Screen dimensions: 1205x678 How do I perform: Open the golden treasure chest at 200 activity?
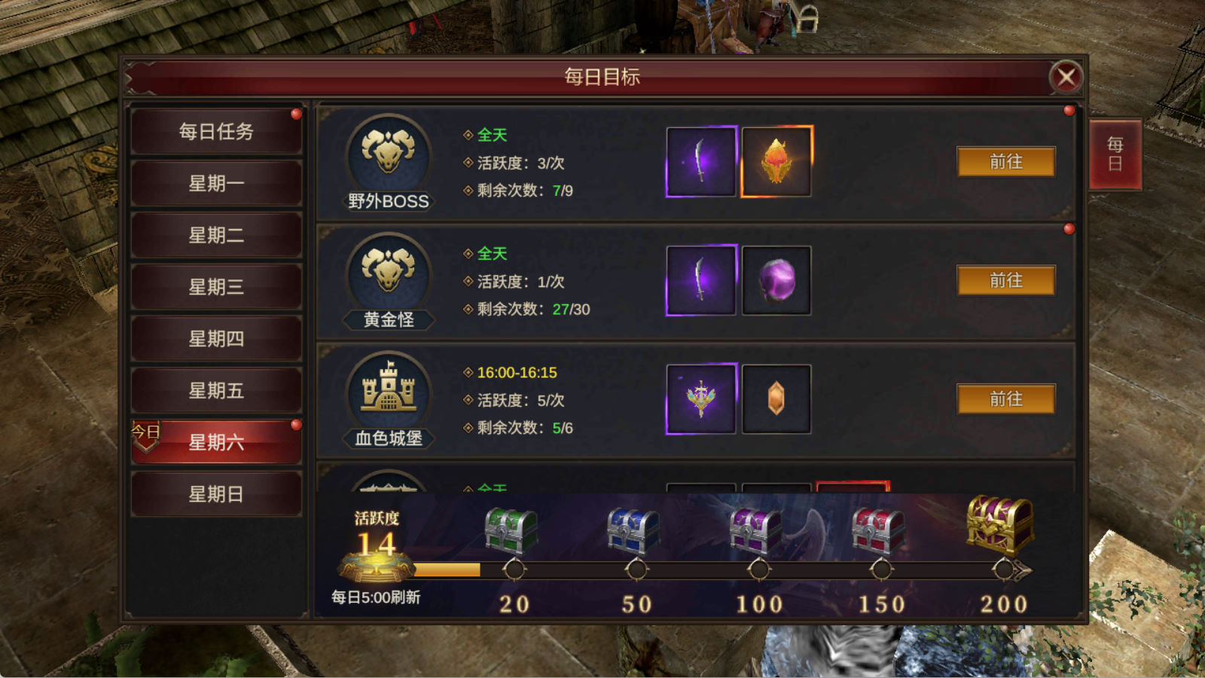[x=1001, y=524]
